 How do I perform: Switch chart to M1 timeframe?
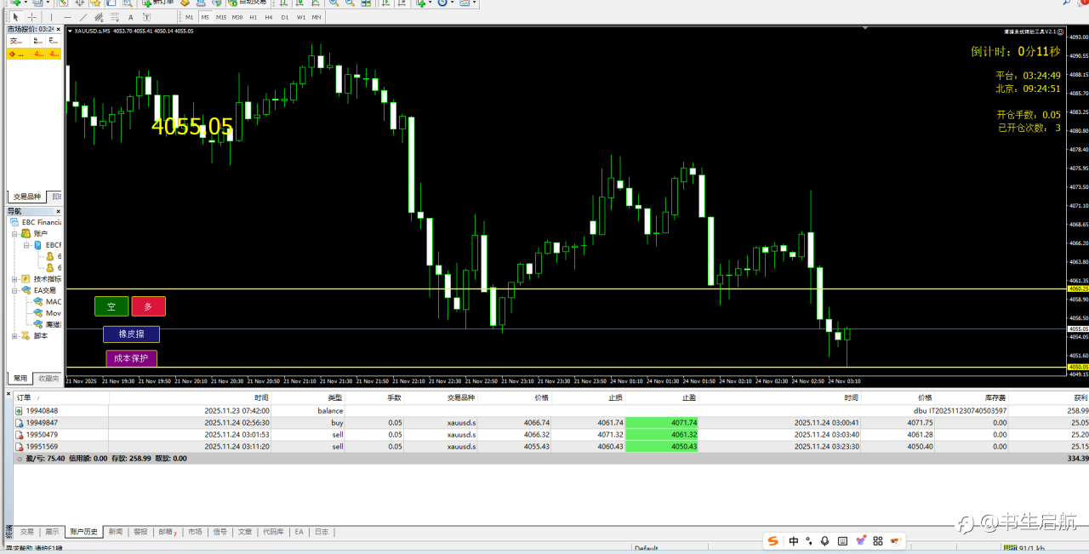point(189,17)
